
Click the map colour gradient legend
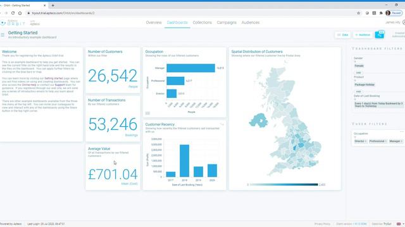[x=283, y=185]
